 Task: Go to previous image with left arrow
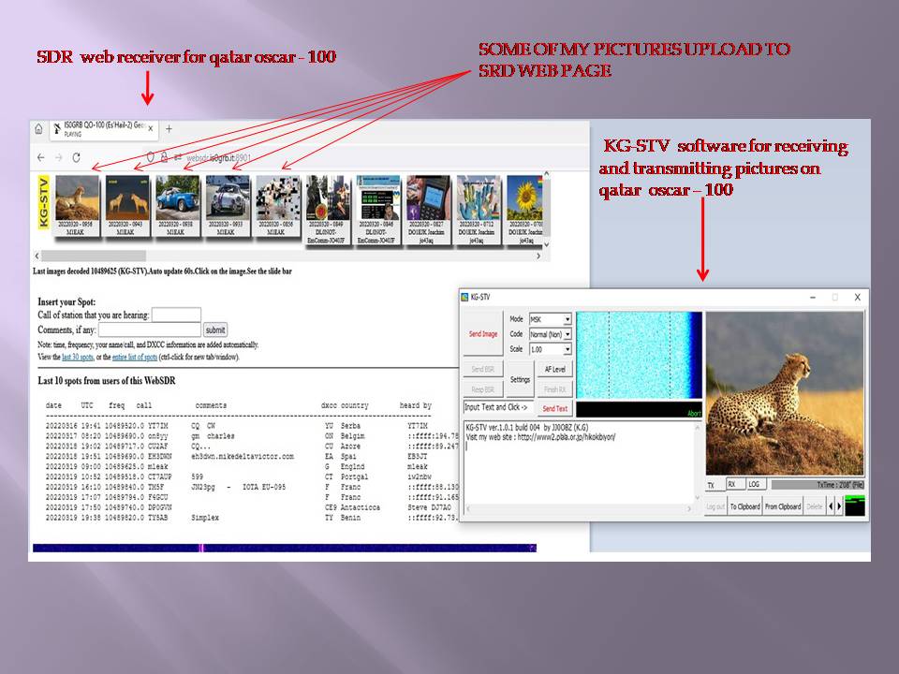(x=831, y=506)
